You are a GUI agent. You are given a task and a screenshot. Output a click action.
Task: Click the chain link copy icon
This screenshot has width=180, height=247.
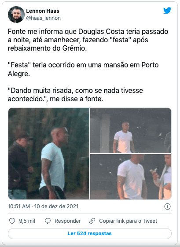click(92, 221)
